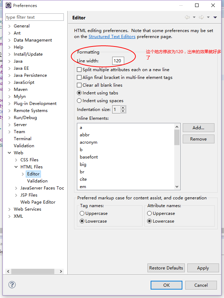Expand the CSS Files node
224x298 pixels.
[x=16, y=160]
